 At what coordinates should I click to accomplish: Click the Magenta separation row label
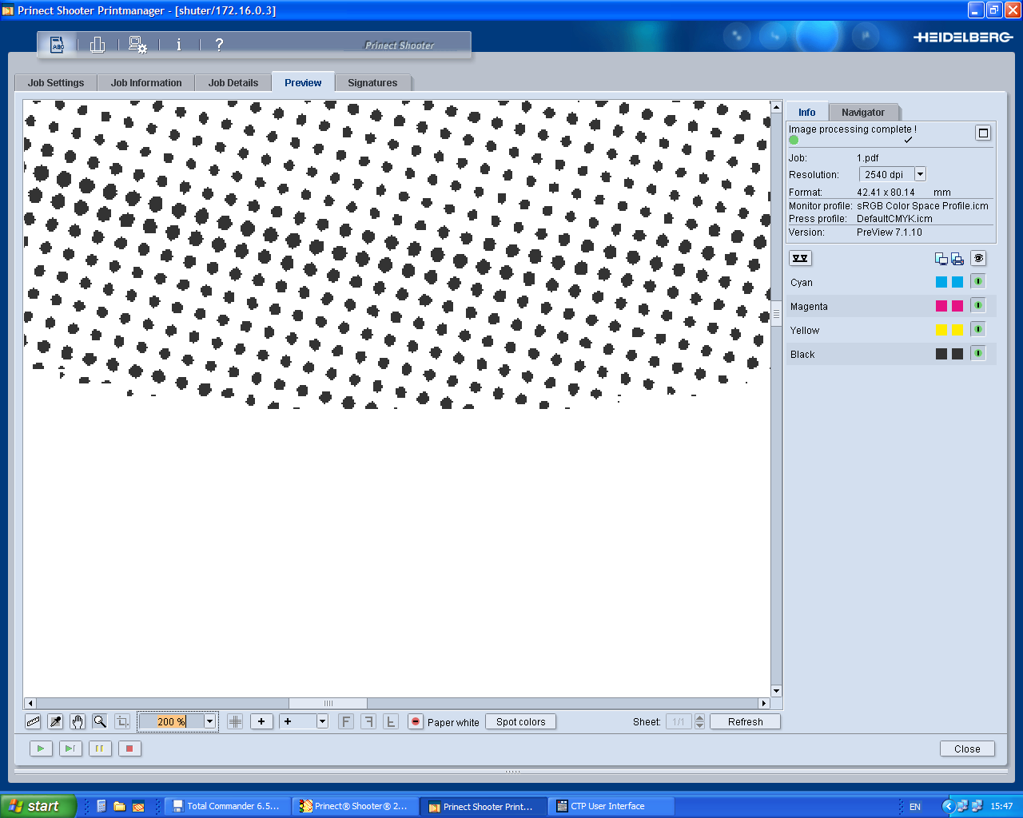pyautogui.click(x=809, y=307)
